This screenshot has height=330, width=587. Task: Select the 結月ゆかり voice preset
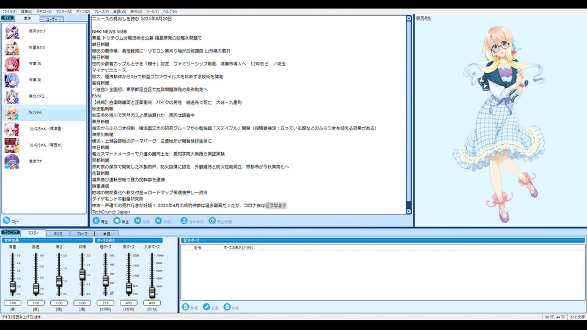[44, 31]
